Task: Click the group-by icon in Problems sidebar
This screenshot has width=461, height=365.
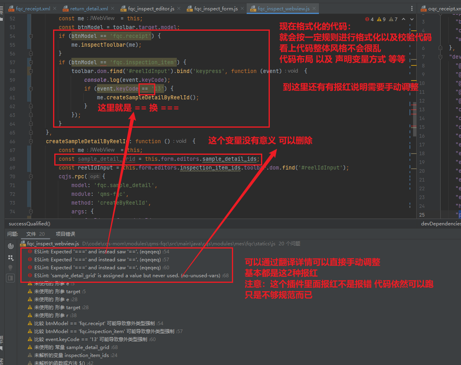Action: click(11, 258)
